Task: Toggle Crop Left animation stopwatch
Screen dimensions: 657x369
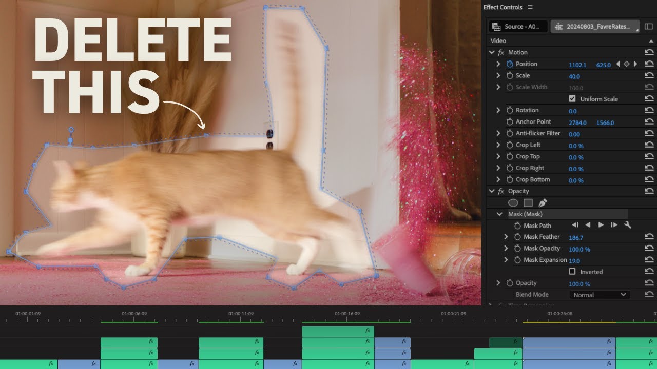Action: click(x=510, y=145)
